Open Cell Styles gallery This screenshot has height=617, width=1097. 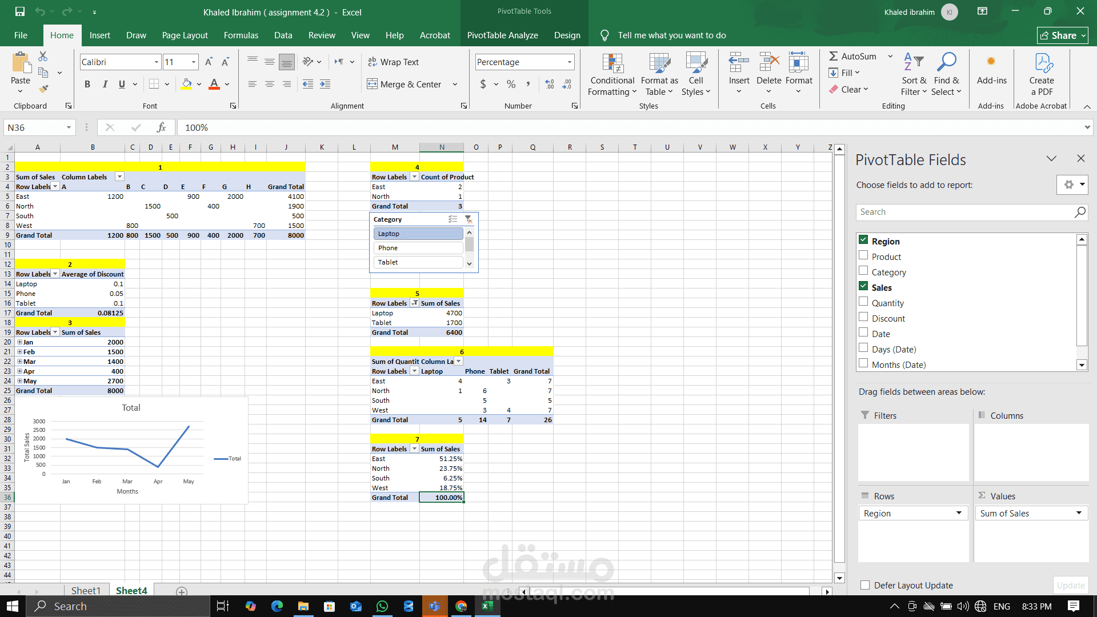click(696, 75)
